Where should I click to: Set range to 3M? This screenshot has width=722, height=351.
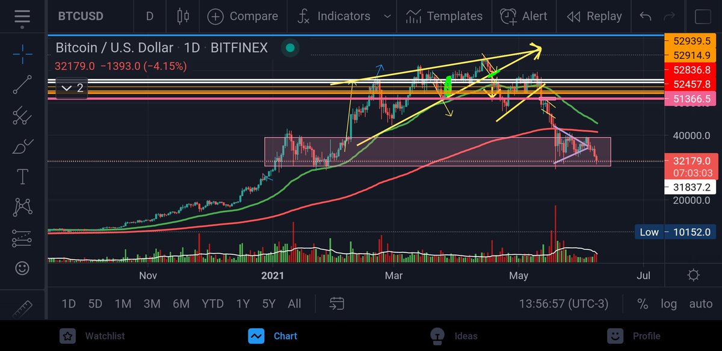tap(152, 304)
